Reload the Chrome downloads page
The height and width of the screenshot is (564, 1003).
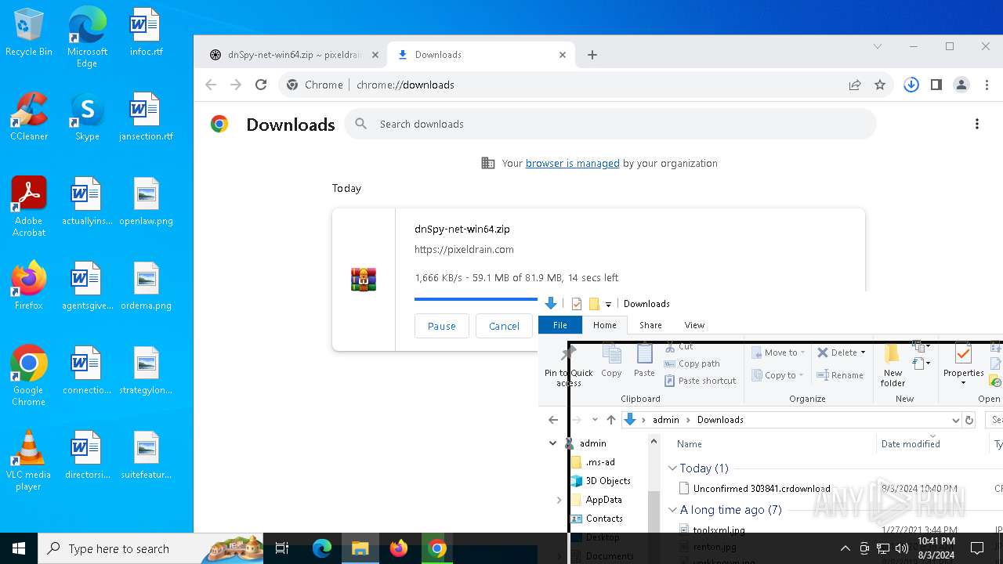(261, 85)
